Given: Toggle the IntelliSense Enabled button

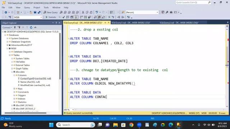Looking at the screenshot, I should click(76, 17).
